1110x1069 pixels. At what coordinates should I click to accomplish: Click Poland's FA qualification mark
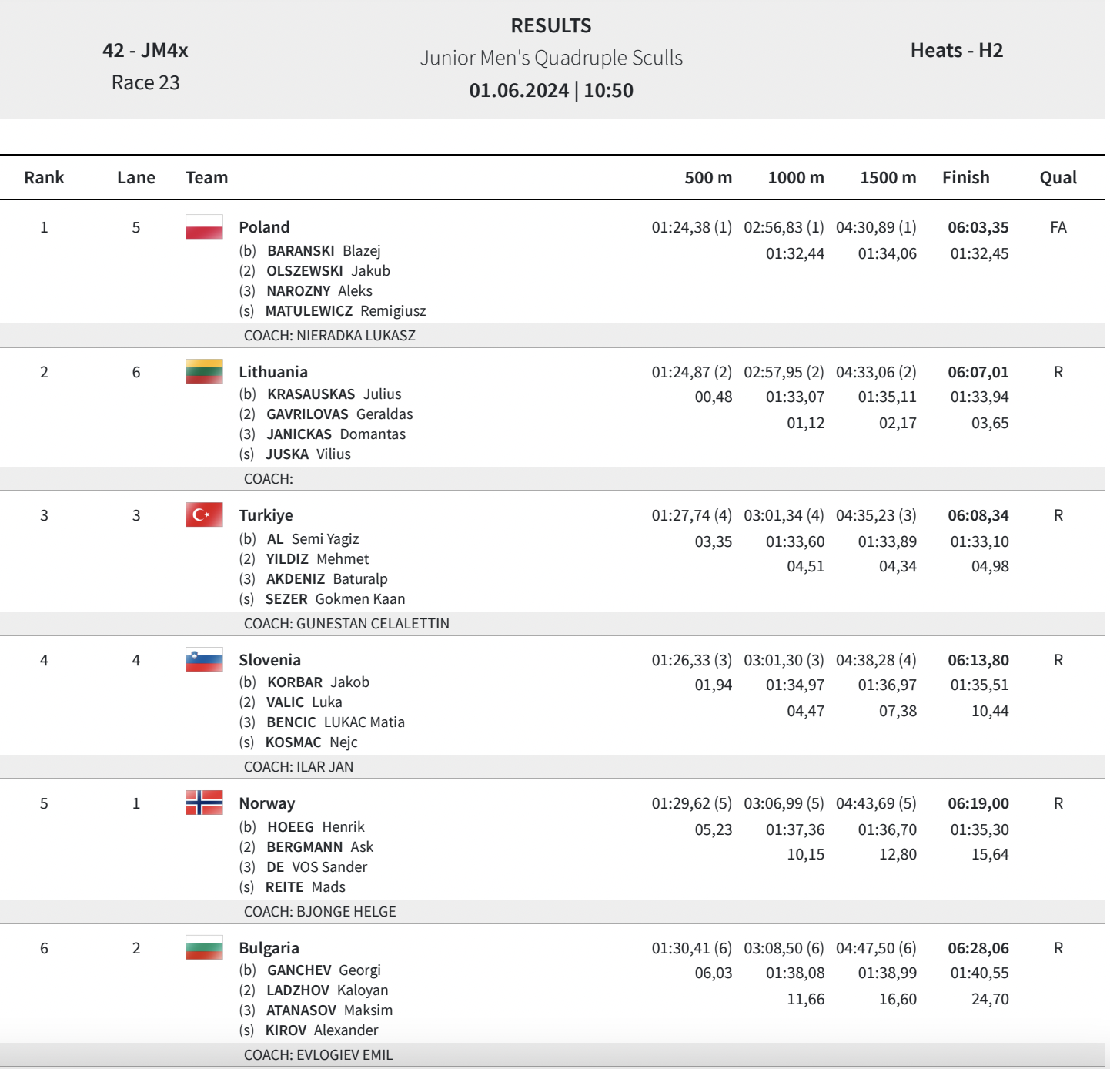point(1058,227)
